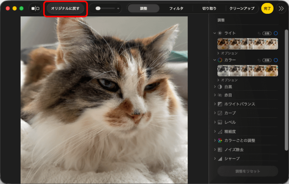Click the 白黒 half-circle icon
The image size is (289, 184).
220,87
